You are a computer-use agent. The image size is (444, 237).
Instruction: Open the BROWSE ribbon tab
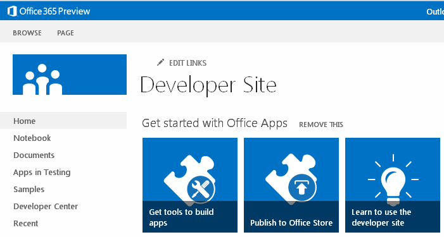(27, 33)
